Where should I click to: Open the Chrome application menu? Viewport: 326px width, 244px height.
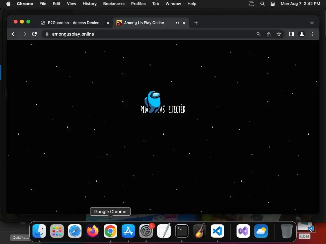pyautogui.click(x=25, y=4)
